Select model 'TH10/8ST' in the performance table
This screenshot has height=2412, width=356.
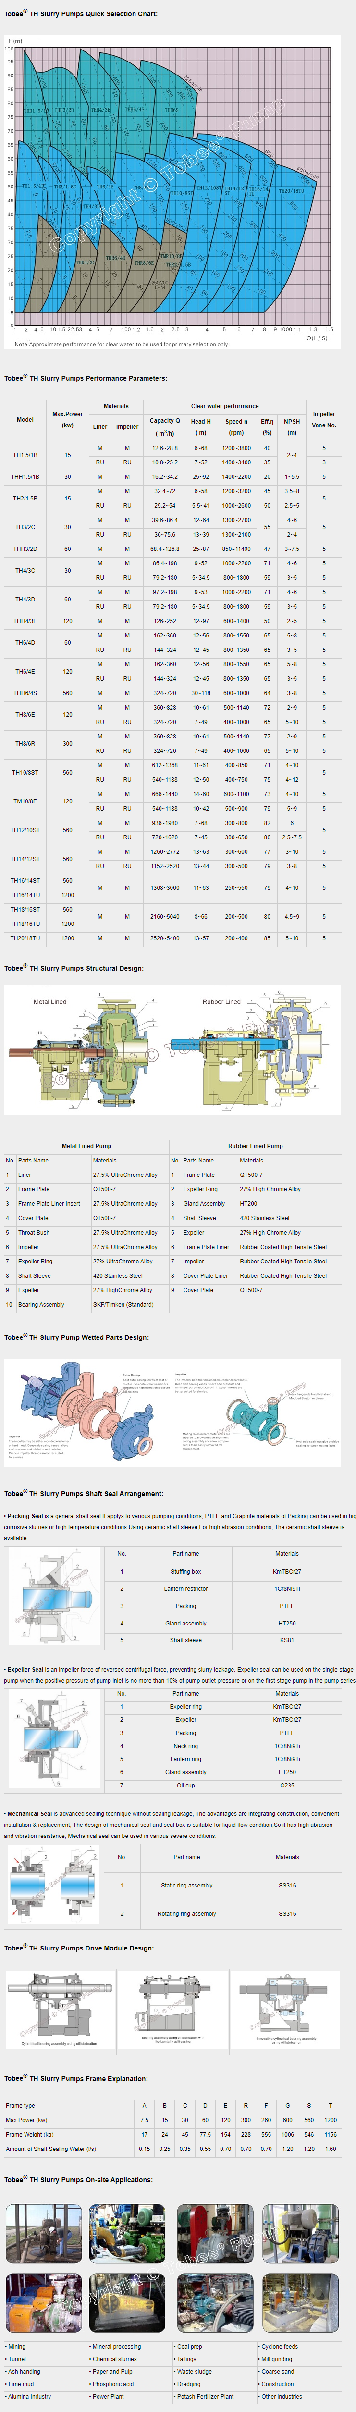point(25,773)
